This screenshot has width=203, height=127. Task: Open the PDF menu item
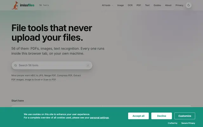pyautogui.click(x=139, y=5)
